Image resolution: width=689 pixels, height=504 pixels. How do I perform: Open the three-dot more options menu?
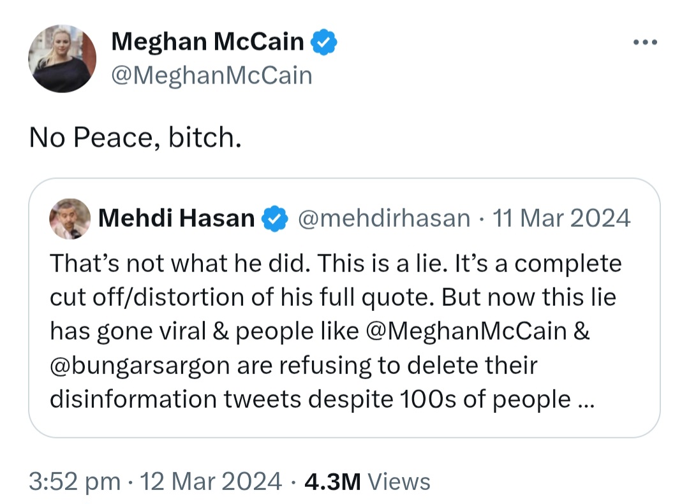tap(645, 42)
